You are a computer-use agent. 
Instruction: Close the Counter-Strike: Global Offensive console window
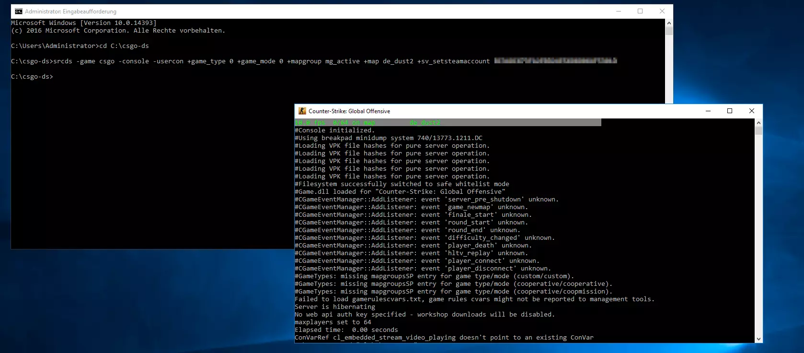coord(751,111)
